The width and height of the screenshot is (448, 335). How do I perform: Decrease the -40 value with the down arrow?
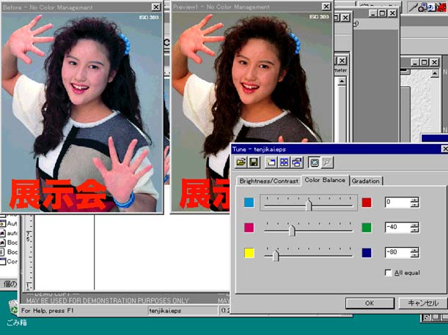coord(415,230)
